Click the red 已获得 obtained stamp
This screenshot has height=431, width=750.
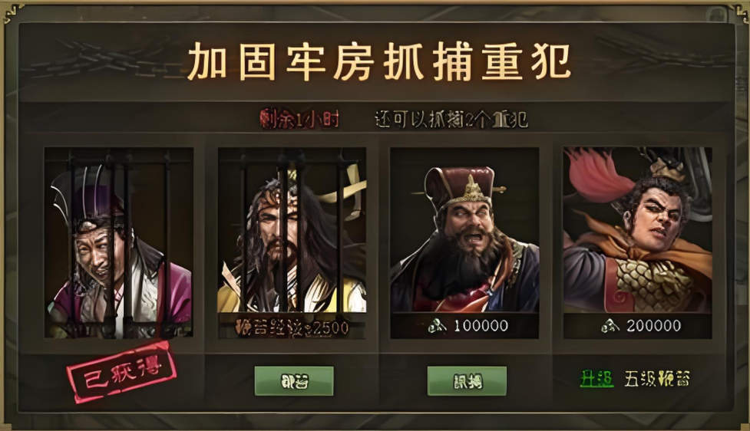(122, 371)
